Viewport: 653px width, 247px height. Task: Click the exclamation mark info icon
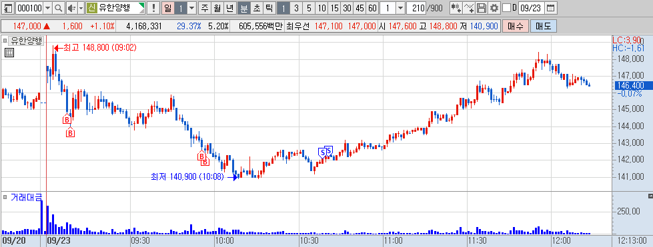click(x=153, y=8)
